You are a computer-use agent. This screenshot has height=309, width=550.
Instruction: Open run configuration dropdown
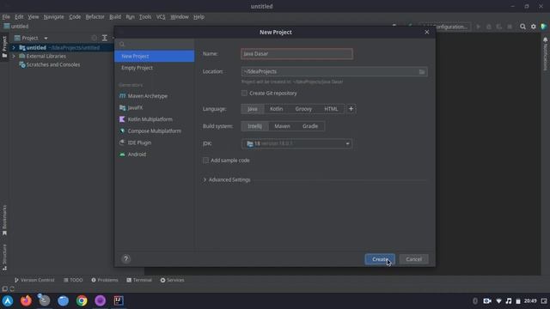(445, 27)
